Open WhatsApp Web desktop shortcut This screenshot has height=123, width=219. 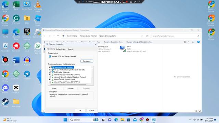38,48
